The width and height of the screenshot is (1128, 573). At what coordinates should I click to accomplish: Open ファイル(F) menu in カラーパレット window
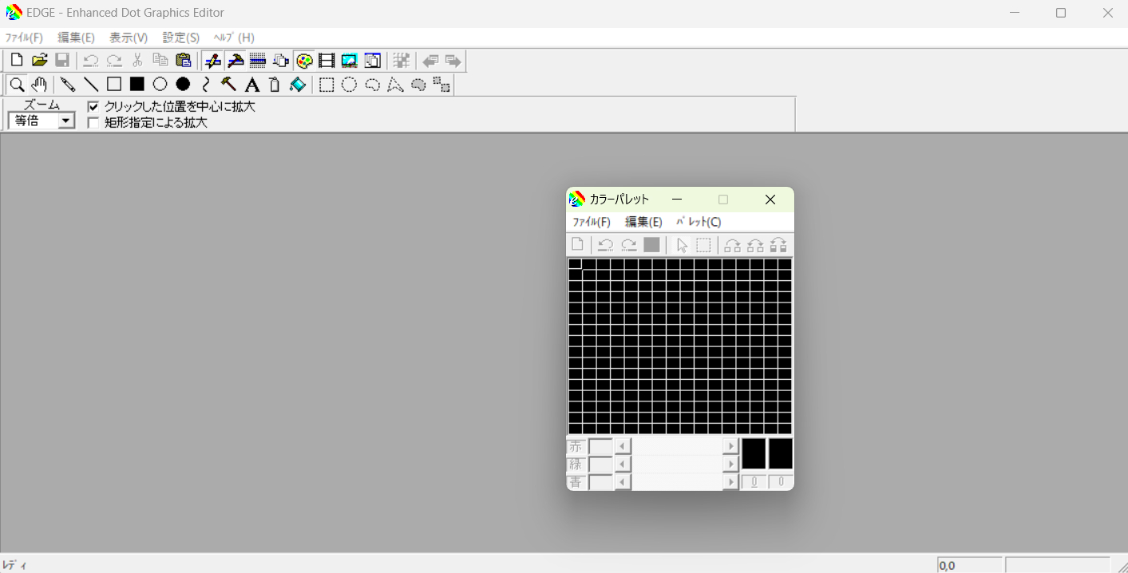click(592, 222)
